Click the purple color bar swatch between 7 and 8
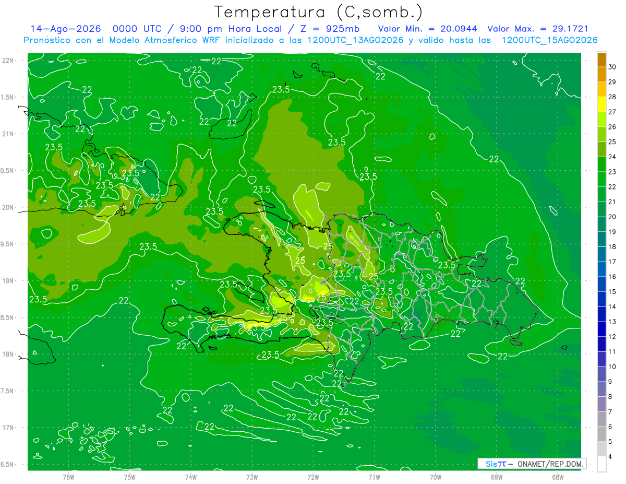This screenshot has height=484, width=626. click(x=601, y=404)
